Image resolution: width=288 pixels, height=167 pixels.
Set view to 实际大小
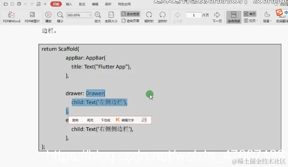(111, 17)
